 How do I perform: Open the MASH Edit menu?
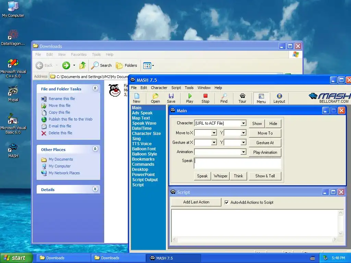pos(144,88)
